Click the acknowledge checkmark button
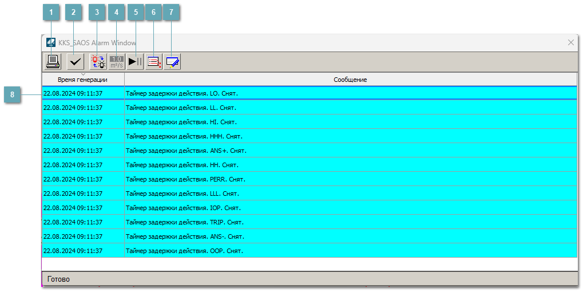The height and width of the screenshot is (292, 583). point(75,61)
